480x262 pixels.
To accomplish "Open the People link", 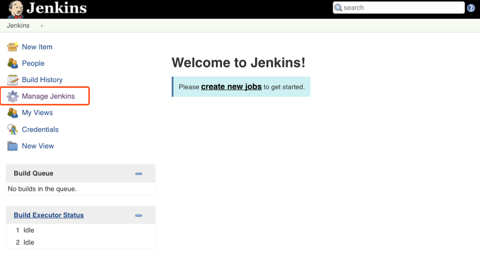I will coord(33,63).
